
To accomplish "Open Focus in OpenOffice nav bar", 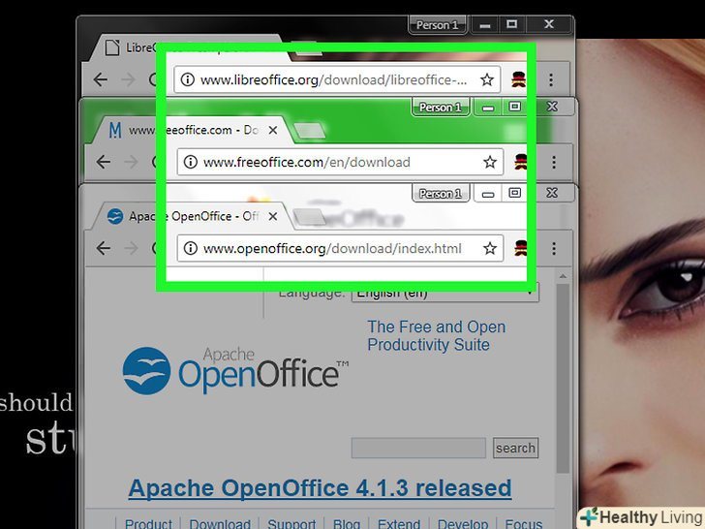I will (x=523, y=523).
